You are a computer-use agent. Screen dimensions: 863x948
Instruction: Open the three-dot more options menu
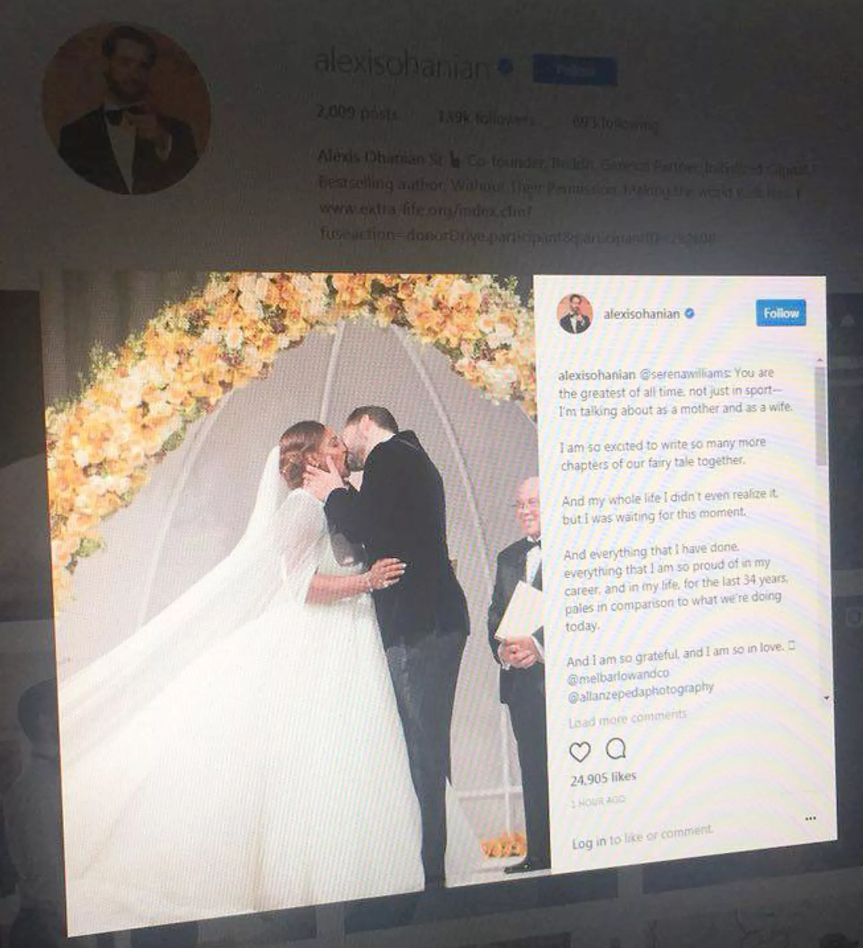[x=810, y=818]
